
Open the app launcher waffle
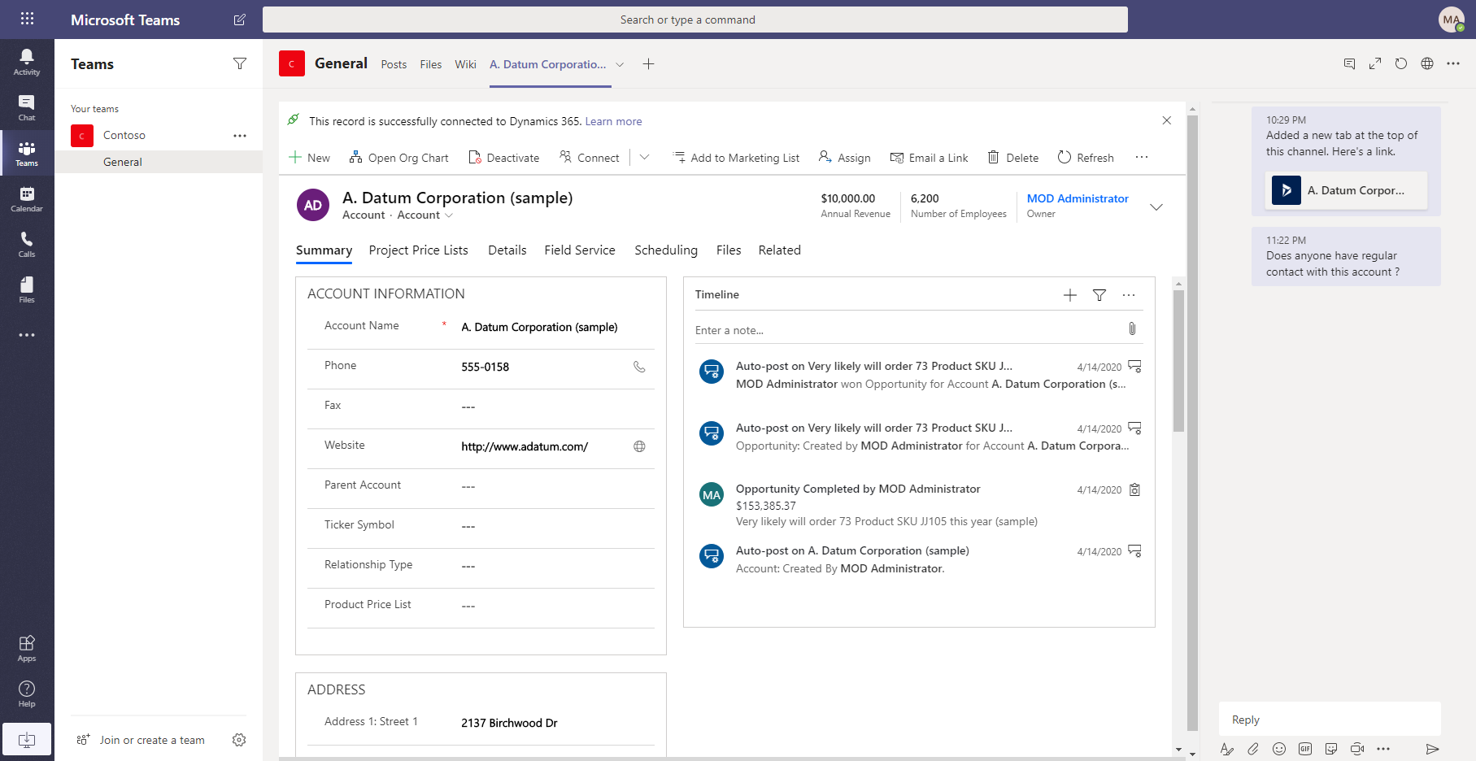point(27,19)
